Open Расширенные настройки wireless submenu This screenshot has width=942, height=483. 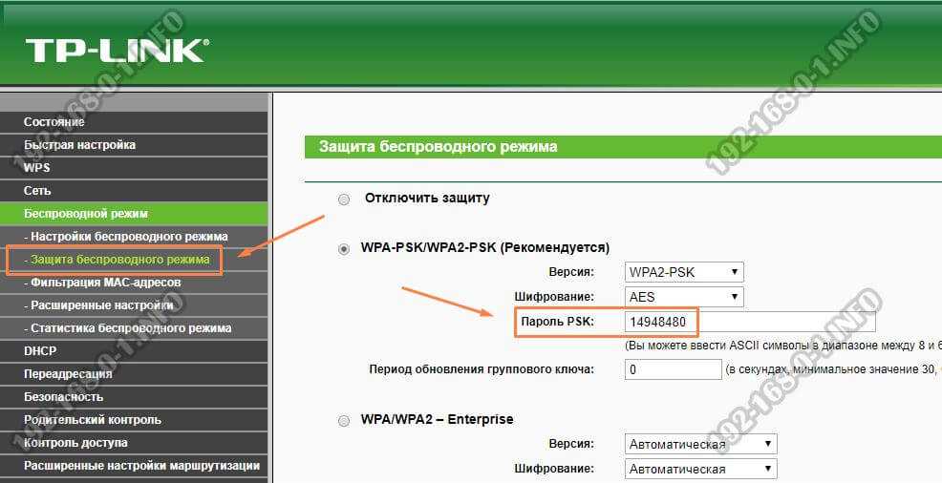[x=134, y=305]
